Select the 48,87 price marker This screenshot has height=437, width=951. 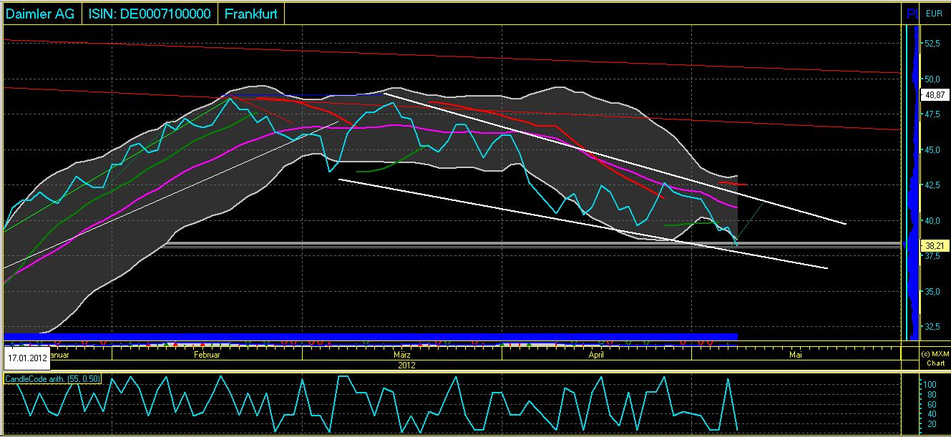(x=935, y=94)
